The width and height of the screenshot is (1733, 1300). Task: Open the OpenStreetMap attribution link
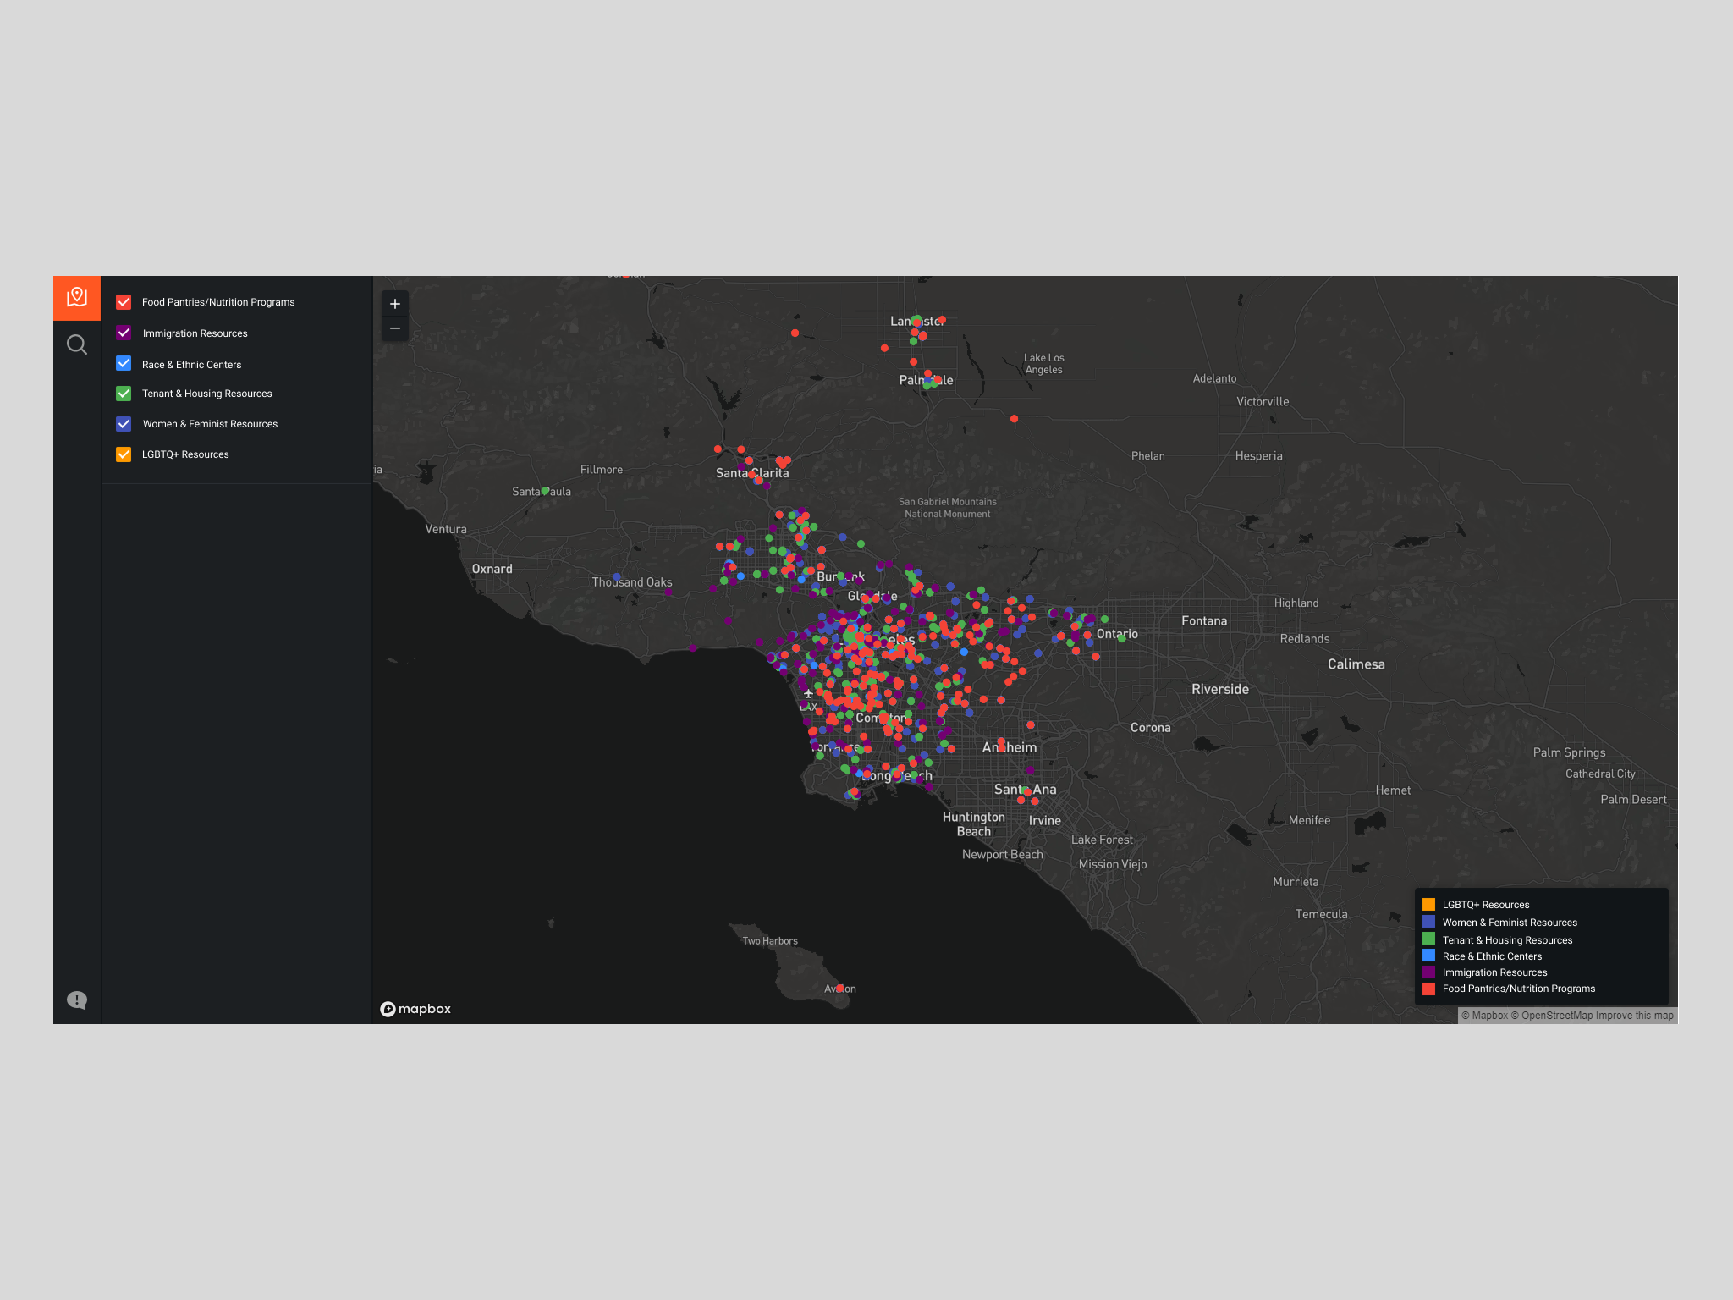coord(1552,1016)
